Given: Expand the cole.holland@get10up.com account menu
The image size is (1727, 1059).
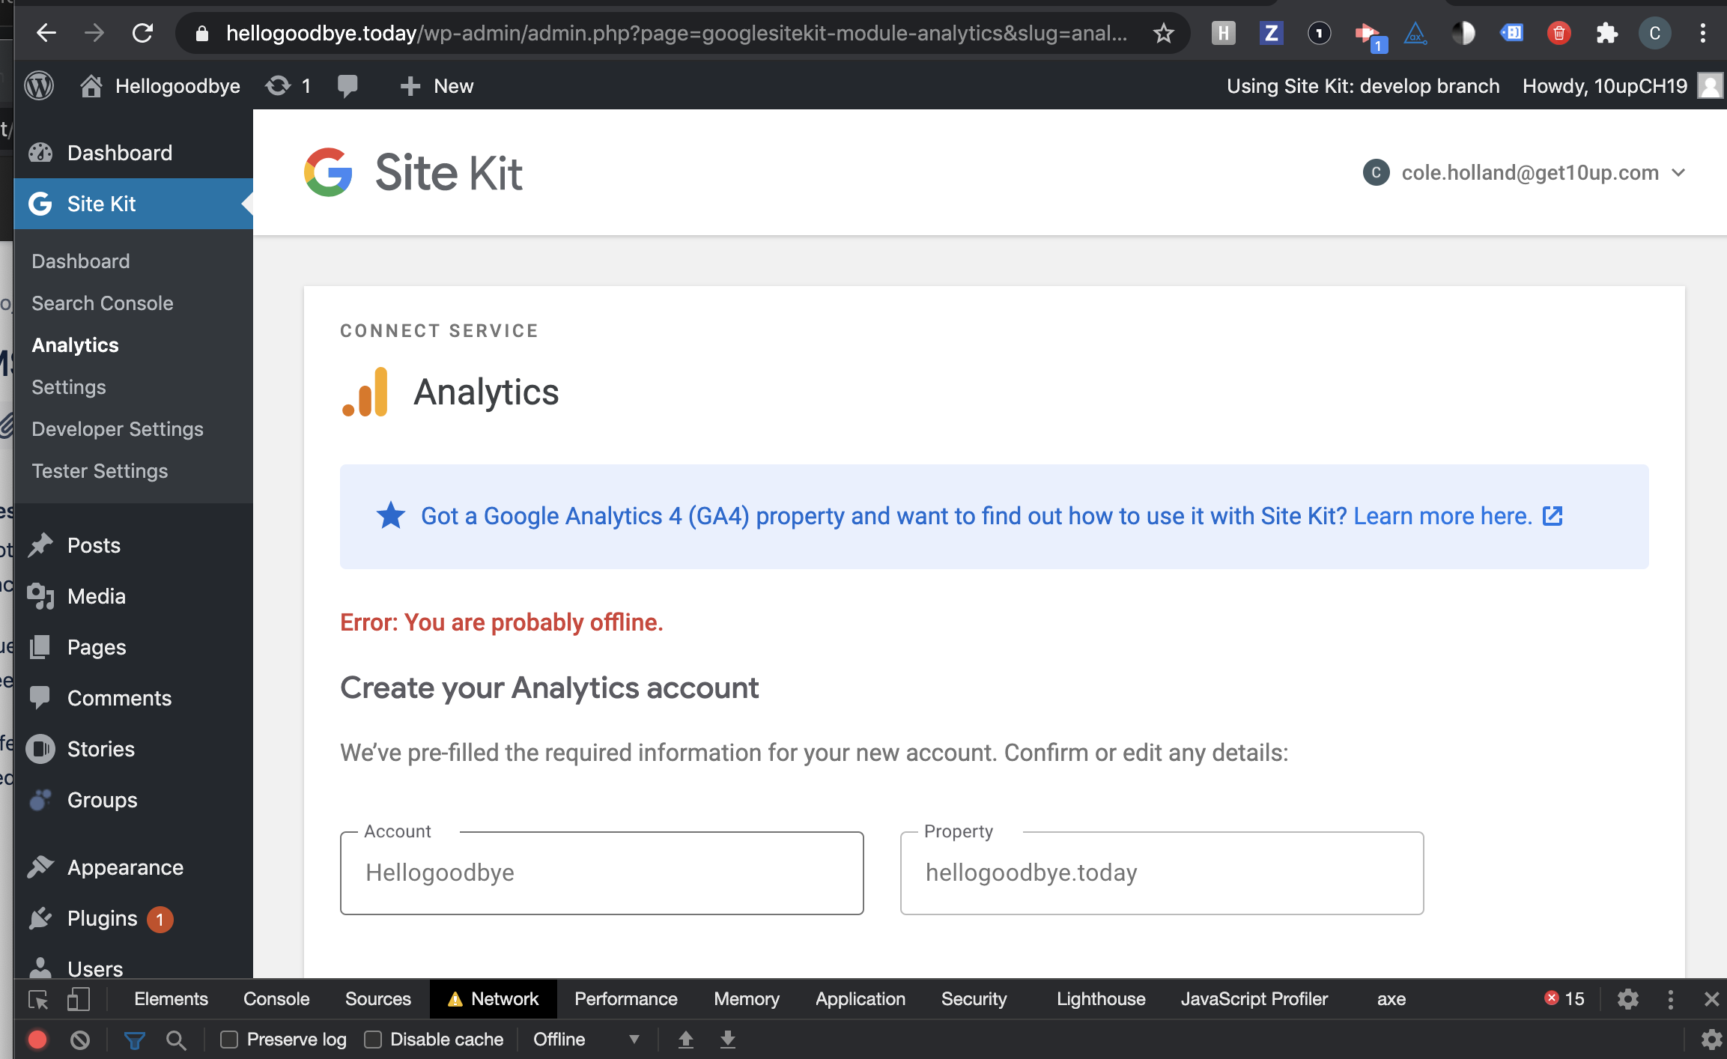Looking at the screenshot, I should coord(1524,172).
